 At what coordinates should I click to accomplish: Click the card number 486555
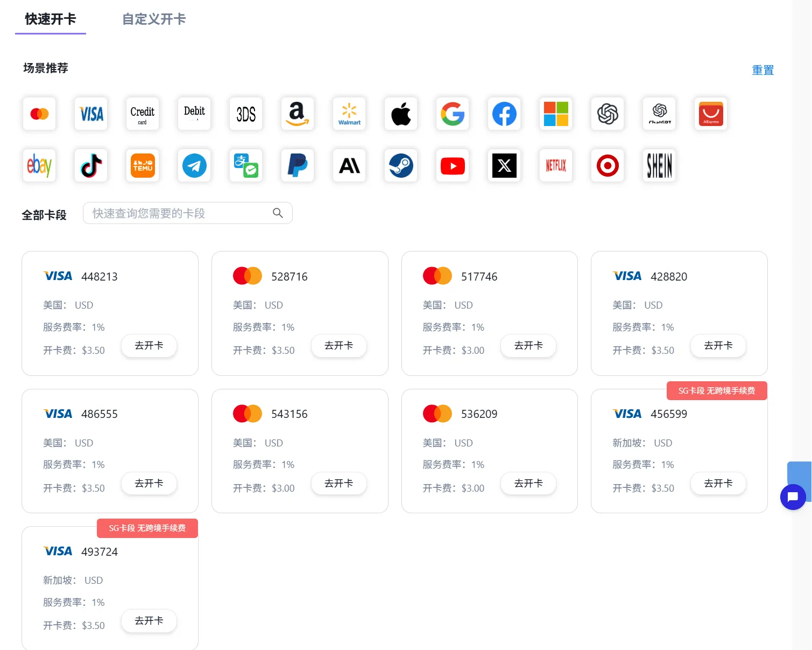point(100,414)
